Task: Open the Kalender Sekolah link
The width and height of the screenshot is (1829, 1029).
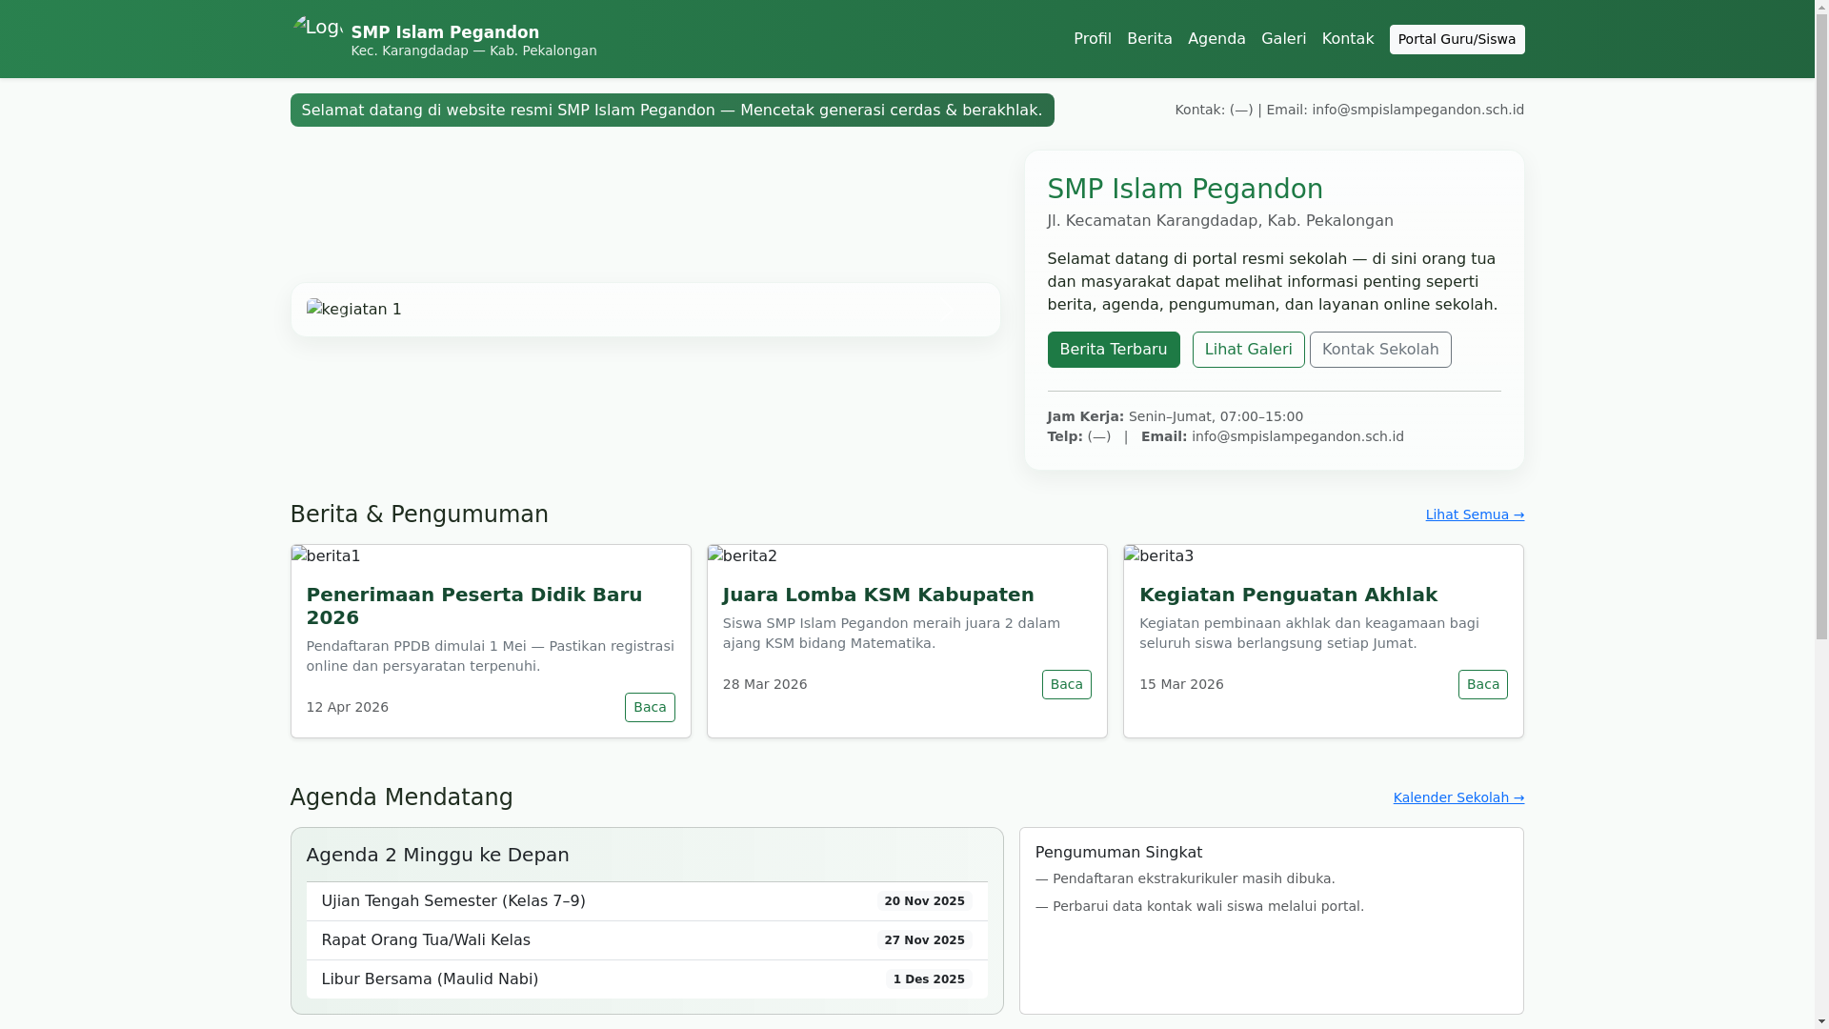Action: coord(1458,797)
